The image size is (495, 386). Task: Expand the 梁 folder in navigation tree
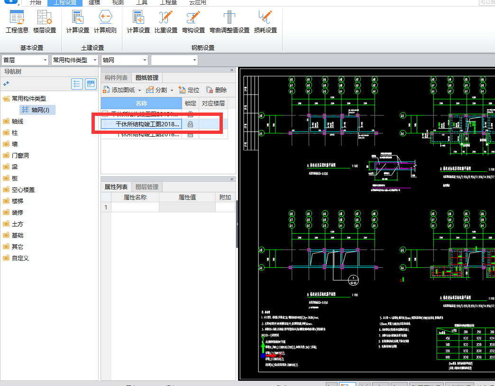[x=6, y=167]
